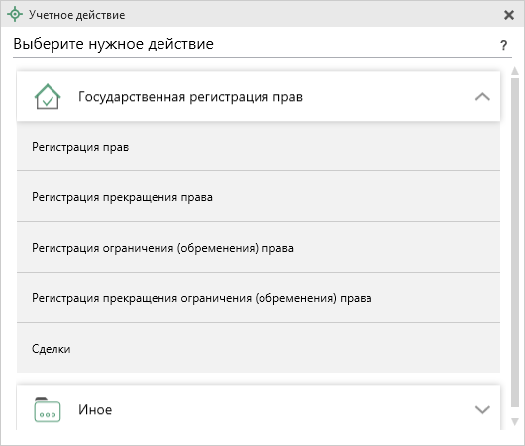Click the scrollbar up arrow
525x446 pixels.
(515, 71)
